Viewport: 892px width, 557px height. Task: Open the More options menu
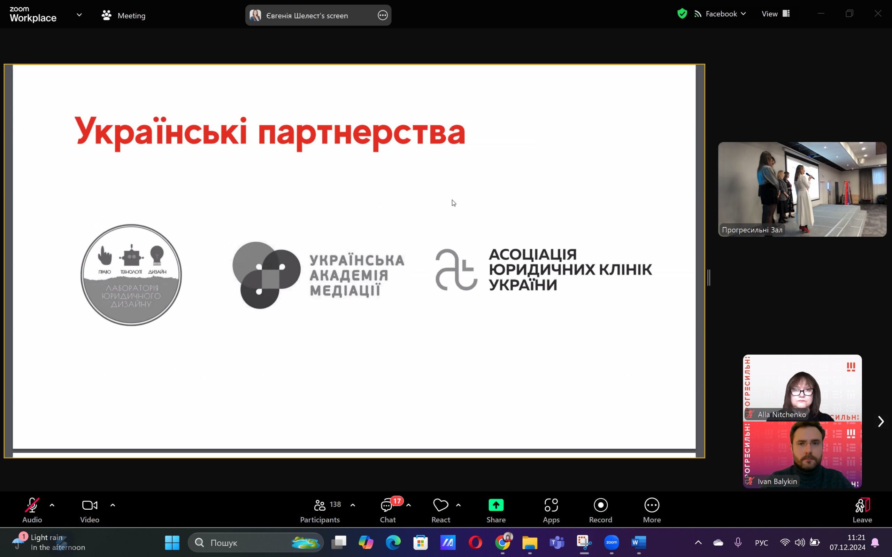click(651, 509)
